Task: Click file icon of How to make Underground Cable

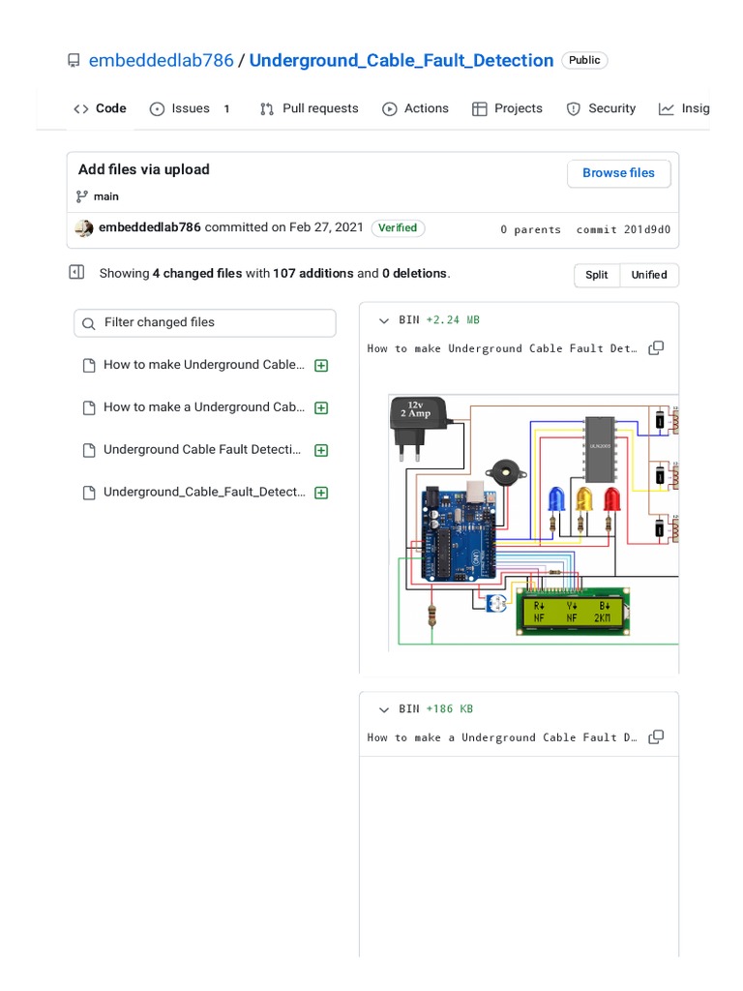Action: coord(89,365)
